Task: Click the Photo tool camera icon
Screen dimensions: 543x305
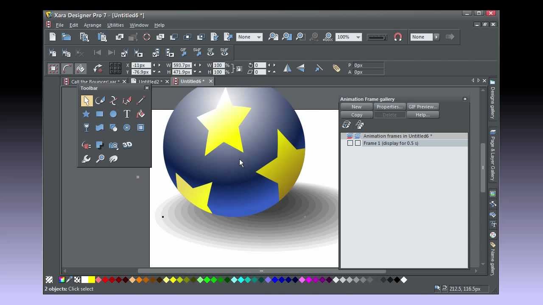Action: (113, 145)
